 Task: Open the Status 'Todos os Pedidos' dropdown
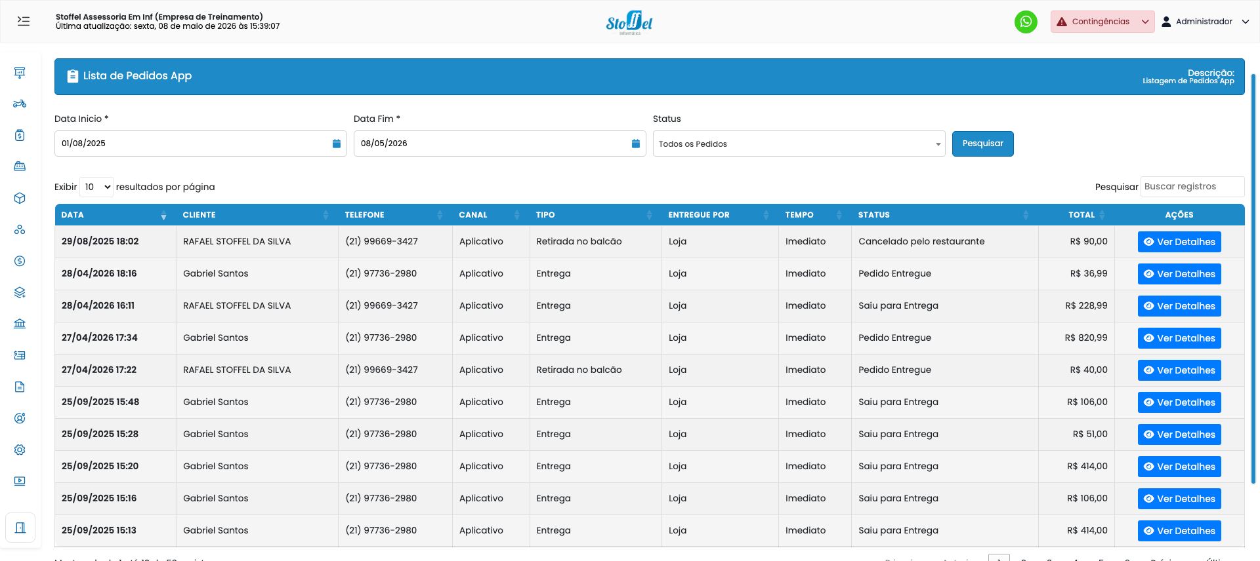(x=799, y=144)
